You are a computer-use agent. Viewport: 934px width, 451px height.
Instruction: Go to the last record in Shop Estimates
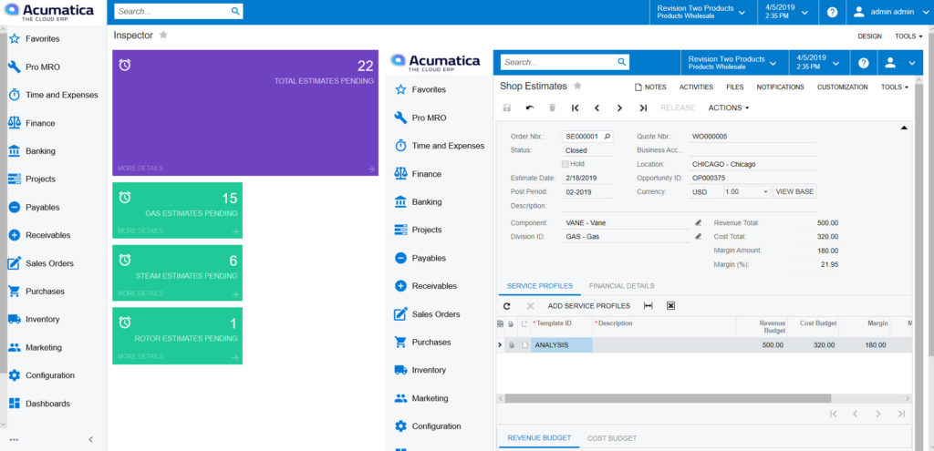[x=643, y=108]
